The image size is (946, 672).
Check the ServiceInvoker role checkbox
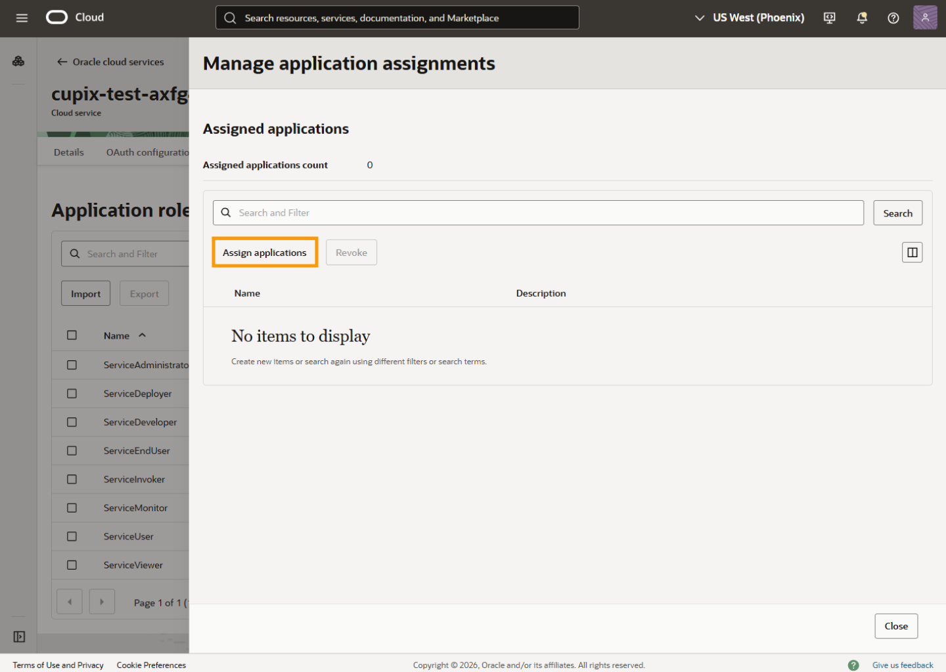click(x=72, y=479)
